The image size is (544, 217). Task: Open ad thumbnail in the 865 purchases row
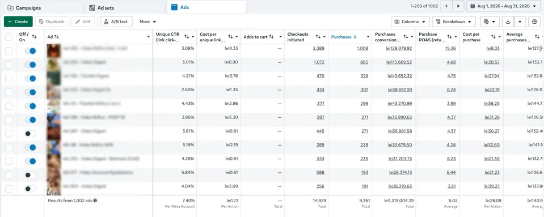[x=54, y=65]
